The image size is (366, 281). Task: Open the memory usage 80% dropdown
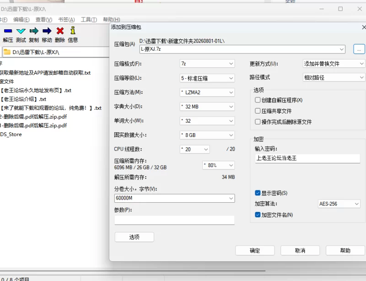click(x=219, y=165)
